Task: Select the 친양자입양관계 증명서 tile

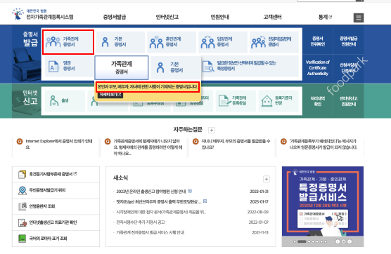Action: pos(274,42)
